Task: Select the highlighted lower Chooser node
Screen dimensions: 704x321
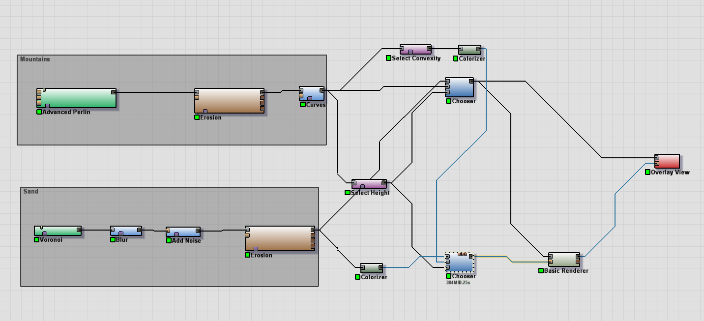Action: [459, 263]
